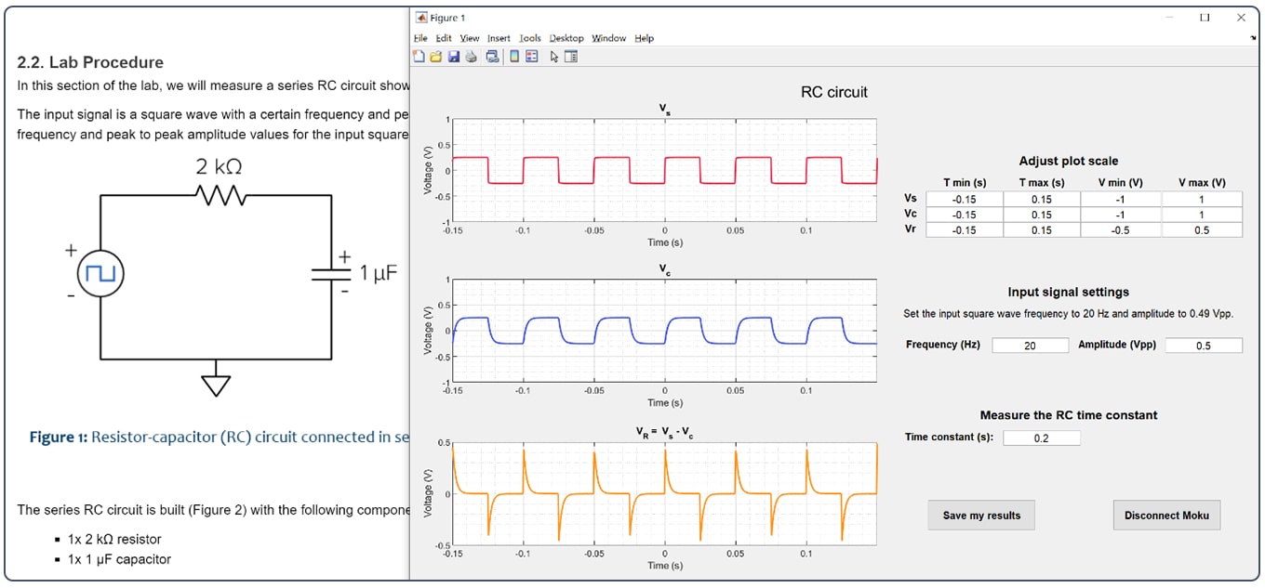Expand the small arrow right of the menu bar
The image size is (1265, 588).
point(1253,38)
